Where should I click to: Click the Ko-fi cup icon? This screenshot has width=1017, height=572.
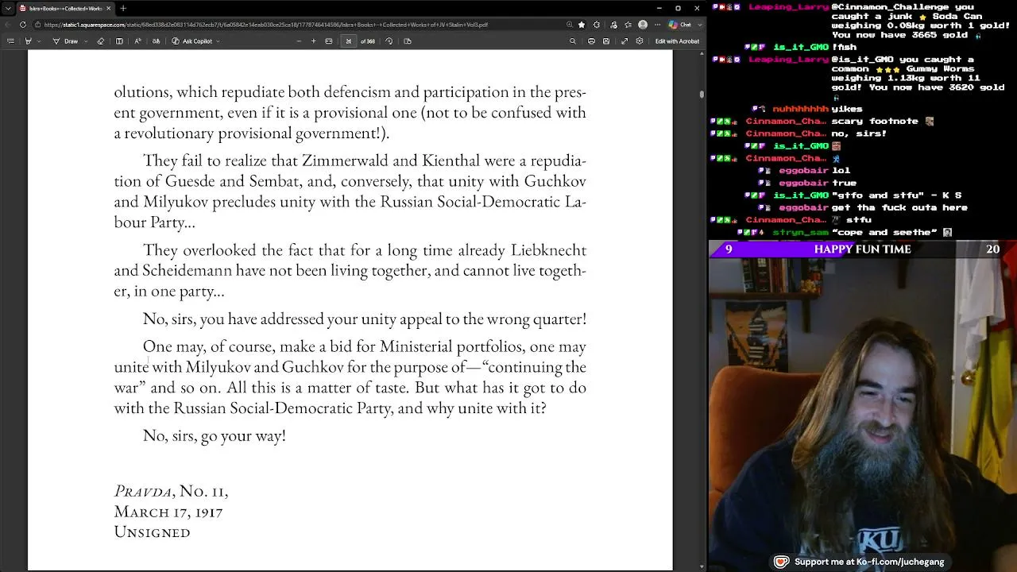(781, 562)
